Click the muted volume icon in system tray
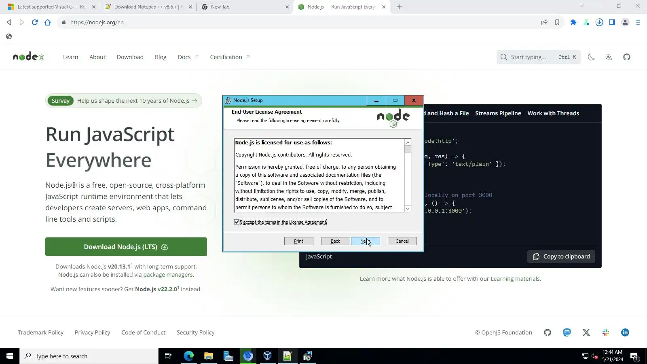Image resolution: width=647 pixels, height=364 pixels. tap(594, 356)
